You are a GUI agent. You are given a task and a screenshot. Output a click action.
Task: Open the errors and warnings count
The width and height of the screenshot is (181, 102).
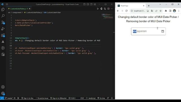(x=72, y=98)
